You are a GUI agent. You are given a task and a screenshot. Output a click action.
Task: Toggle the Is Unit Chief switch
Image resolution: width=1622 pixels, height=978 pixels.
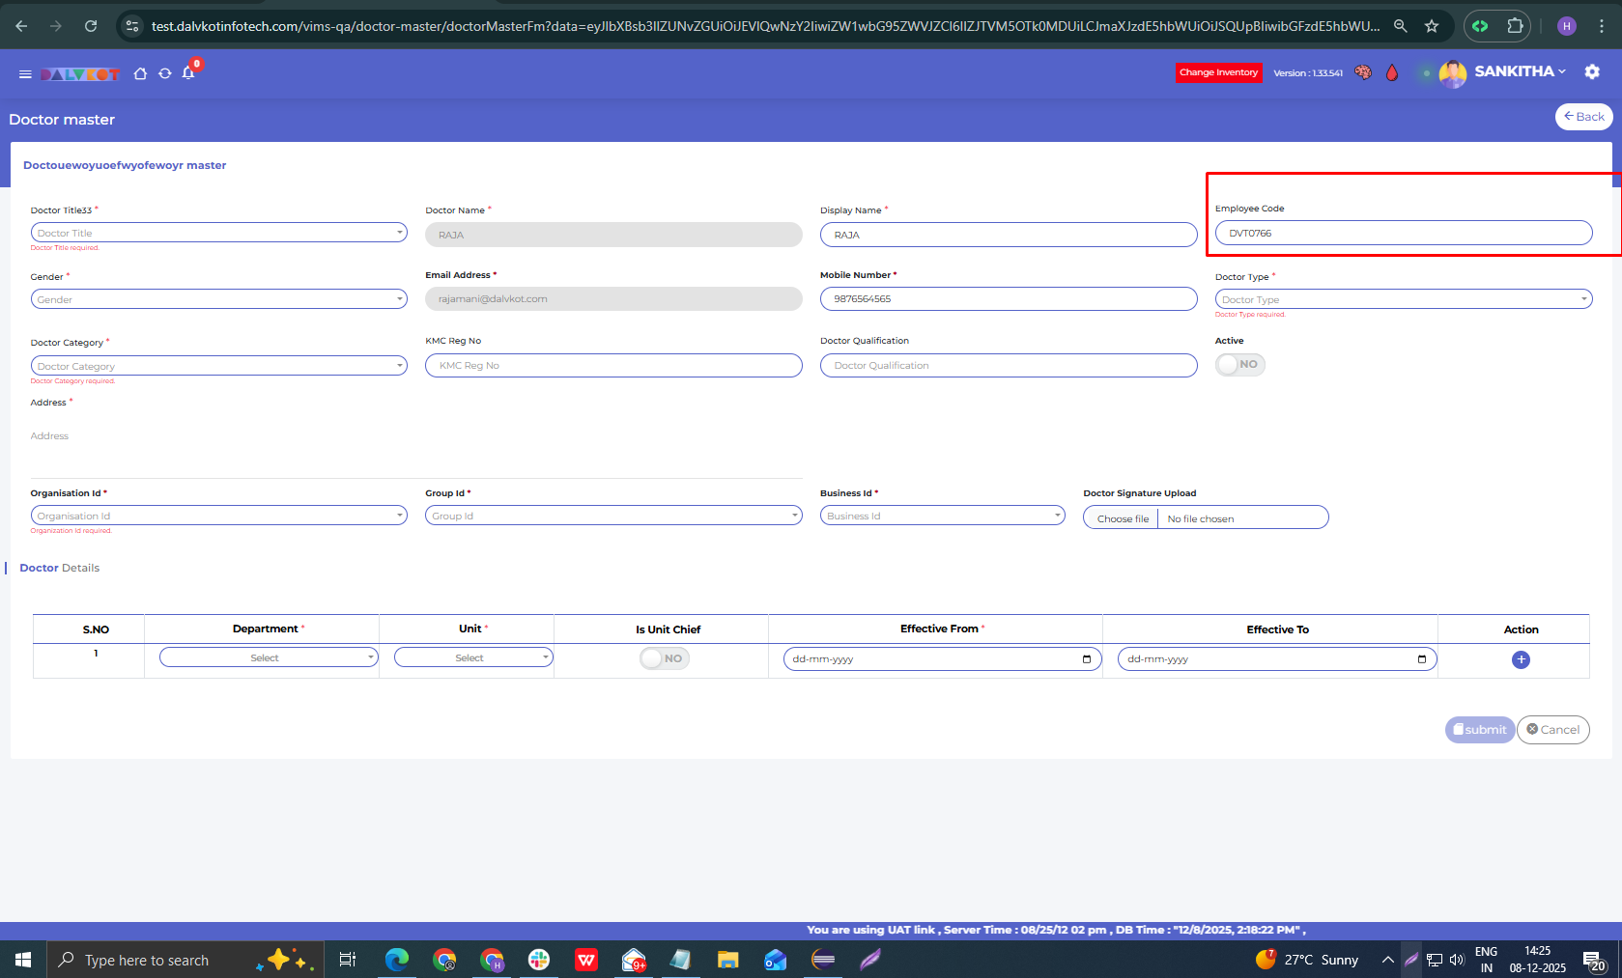click(x=665, y=658)
